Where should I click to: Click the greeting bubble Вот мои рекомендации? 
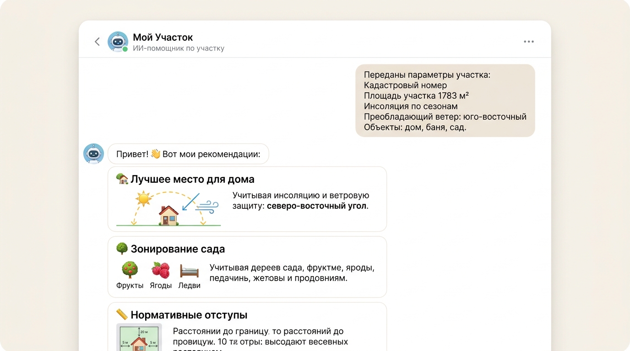click(x=188, y=154)
